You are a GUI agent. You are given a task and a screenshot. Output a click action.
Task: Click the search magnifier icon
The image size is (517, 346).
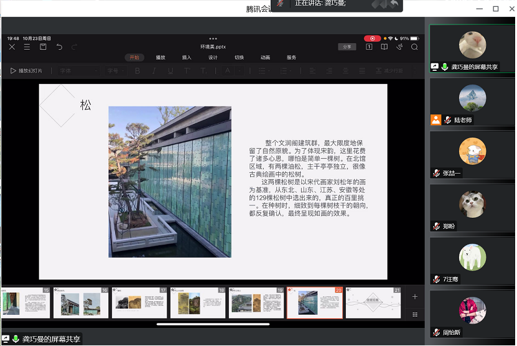[x=414, y=47]
